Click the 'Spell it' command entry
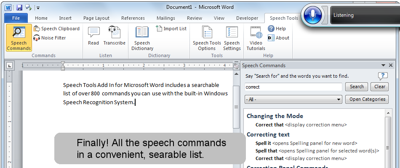400x168 pixels. tap(307, 143)
